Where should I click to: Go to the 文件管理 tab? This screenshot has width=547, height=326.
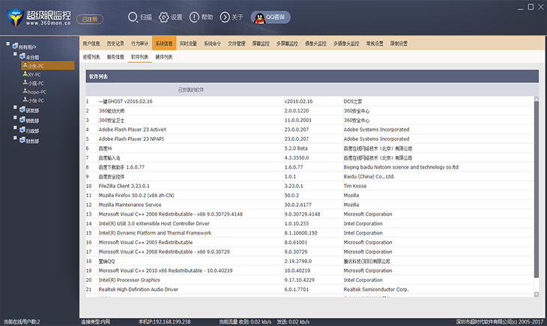click(236, 43)
